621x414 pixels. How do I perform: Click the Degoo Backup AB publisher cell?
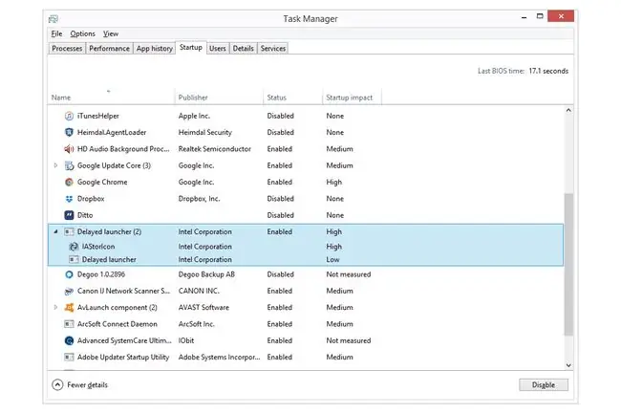(206, 274)
